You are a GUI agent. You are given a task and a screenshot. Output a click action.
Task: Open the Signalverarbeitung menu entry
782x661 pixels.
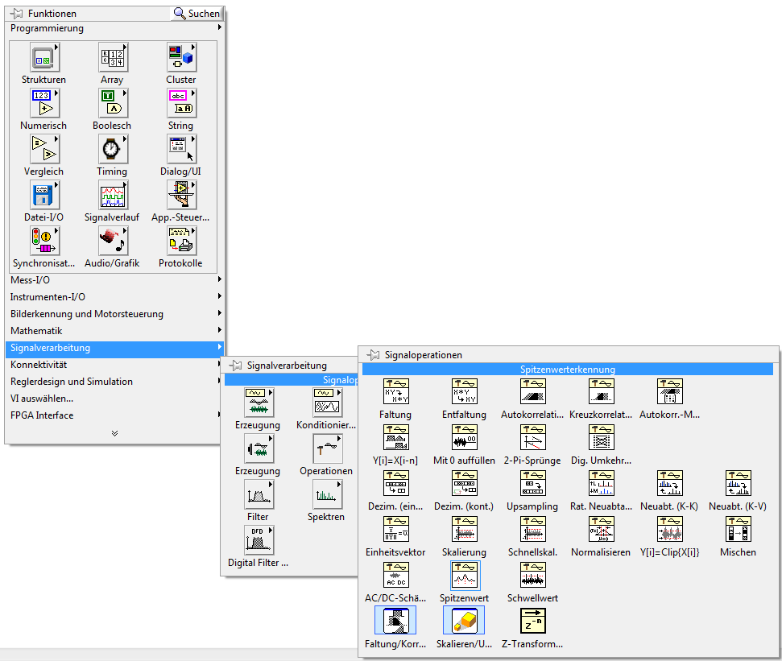(50, 349)
